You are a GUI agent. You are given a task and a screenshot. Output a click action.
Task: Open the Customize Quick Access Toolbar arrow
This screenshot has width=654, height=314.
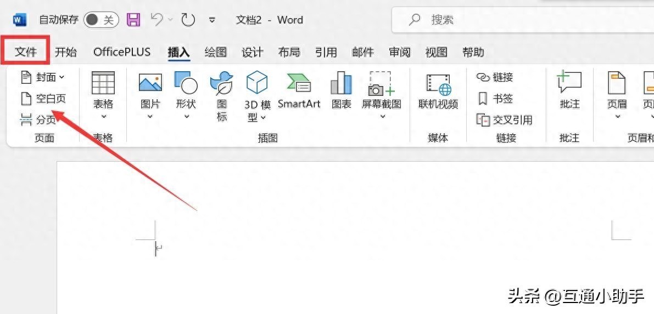(x=212, y=20)
